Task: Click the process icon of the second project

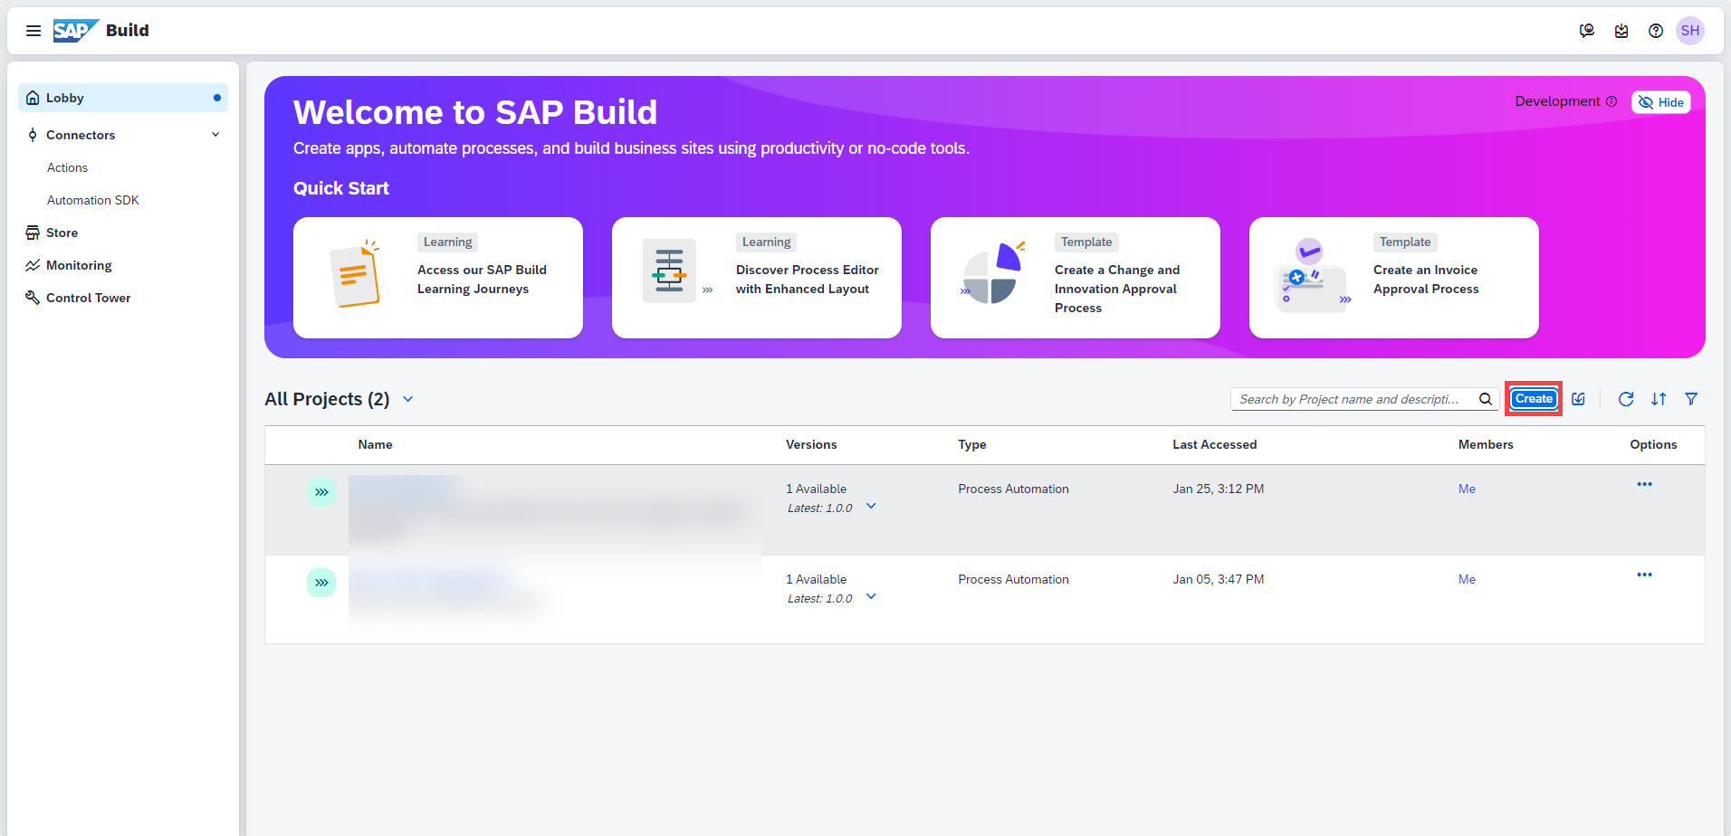Action: click(321, 583)
